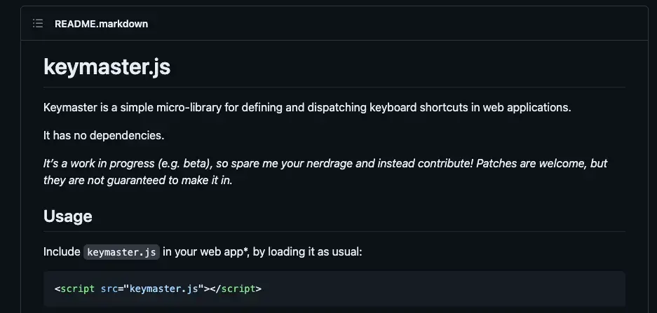Click the green opening script tag word
Image resolution: width=657 pixels, height=313 pixels.
click(x=78, y=288)
